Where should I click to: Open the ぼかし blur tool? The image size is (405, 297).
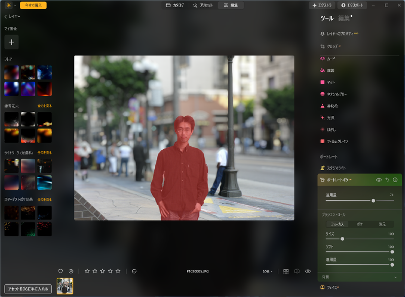click(328, 130)
